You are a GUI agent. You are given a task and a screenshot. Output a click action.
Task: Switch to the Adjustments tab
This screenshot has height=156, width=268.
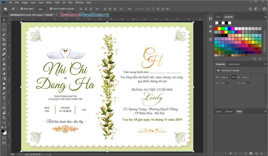234,64
